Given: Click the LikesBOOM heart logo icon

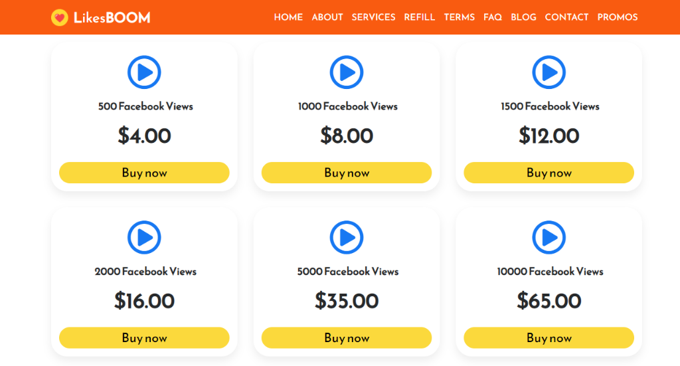Looking at the screenshot, I should click(x=60, y=17).
